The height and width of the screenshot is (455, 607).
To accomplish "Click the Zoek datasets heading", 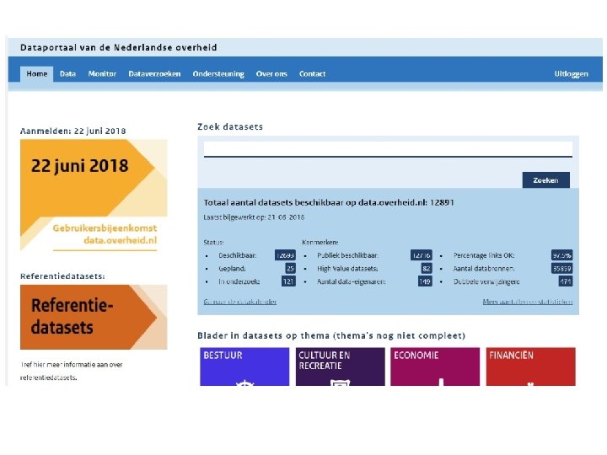I will tap(230, 126).
